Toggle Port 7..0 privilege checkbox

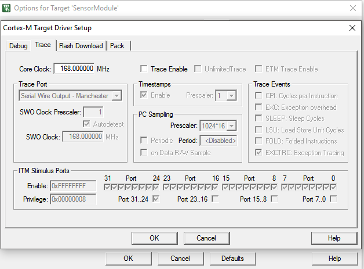[334, 199]
